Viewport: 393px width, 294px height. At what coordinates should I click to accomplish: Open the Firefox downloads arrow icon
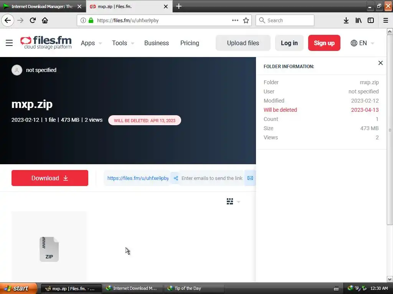tap(346, 20)
